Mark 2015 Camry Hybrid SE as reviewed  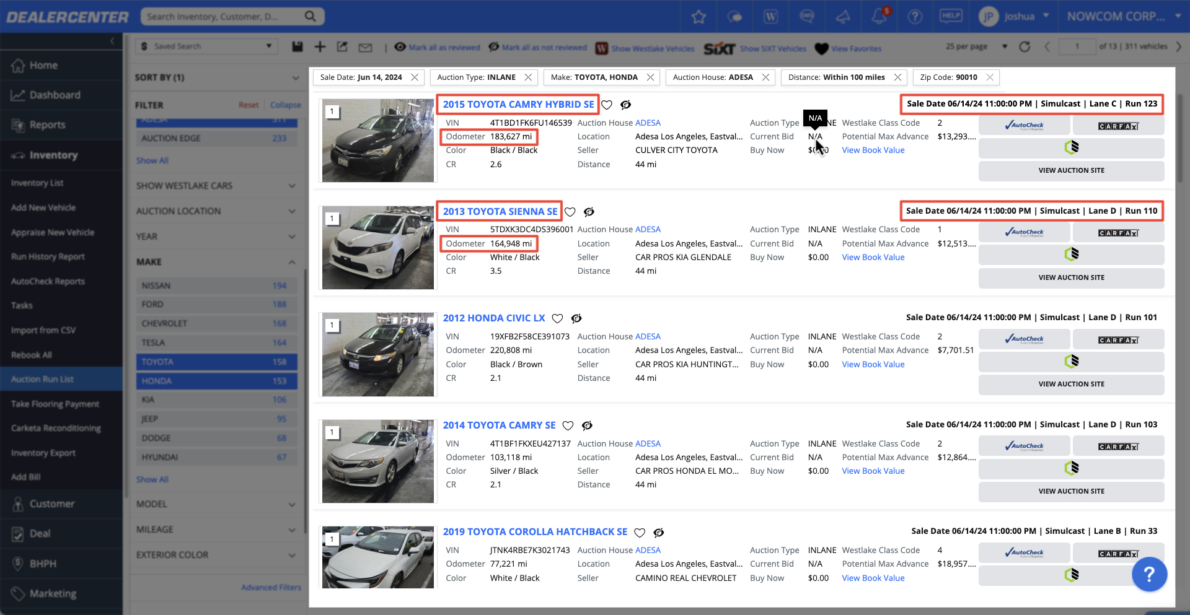[x=626, y=105]
